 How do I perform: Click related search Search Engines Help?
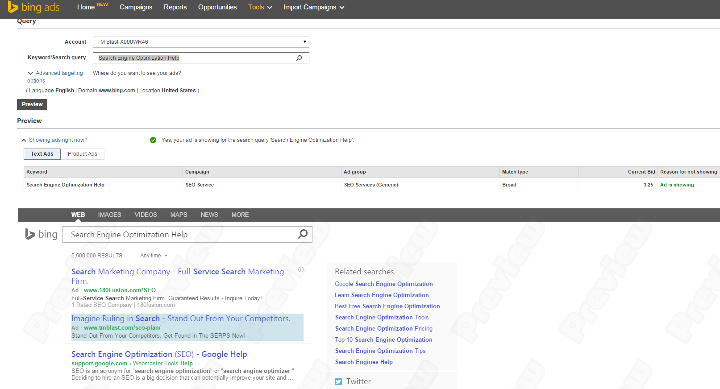pos(364,362)
